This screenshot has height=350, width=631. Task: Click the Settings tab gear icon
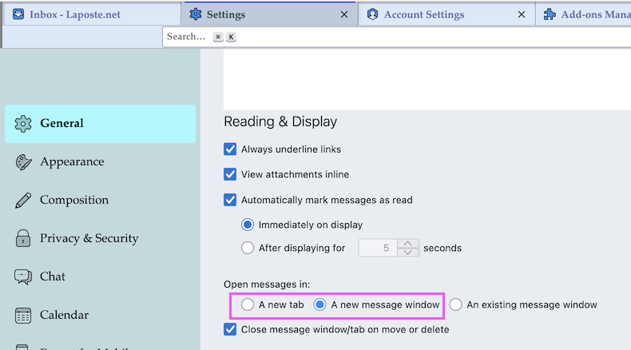(196, 14)
